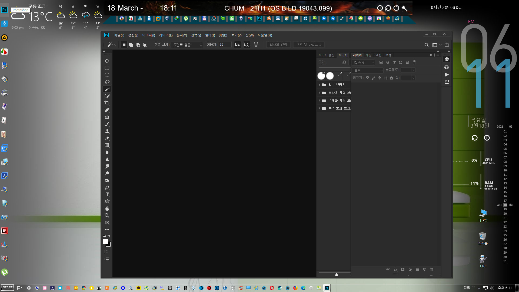Expand the 드라이 재질 brush folder

(x=319, y=93)
